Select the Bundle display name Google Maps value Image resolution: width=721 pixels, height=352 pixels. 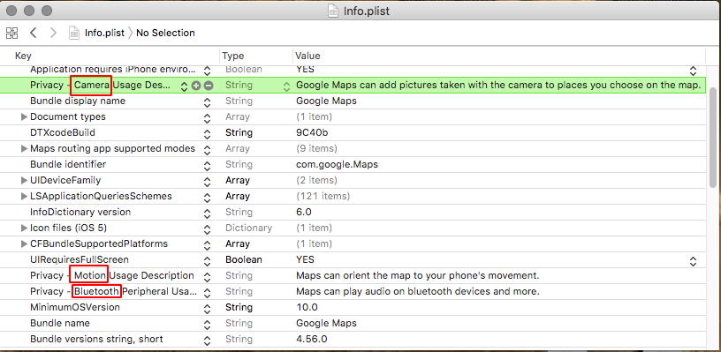pyautogui.click(x=326, y=101)
